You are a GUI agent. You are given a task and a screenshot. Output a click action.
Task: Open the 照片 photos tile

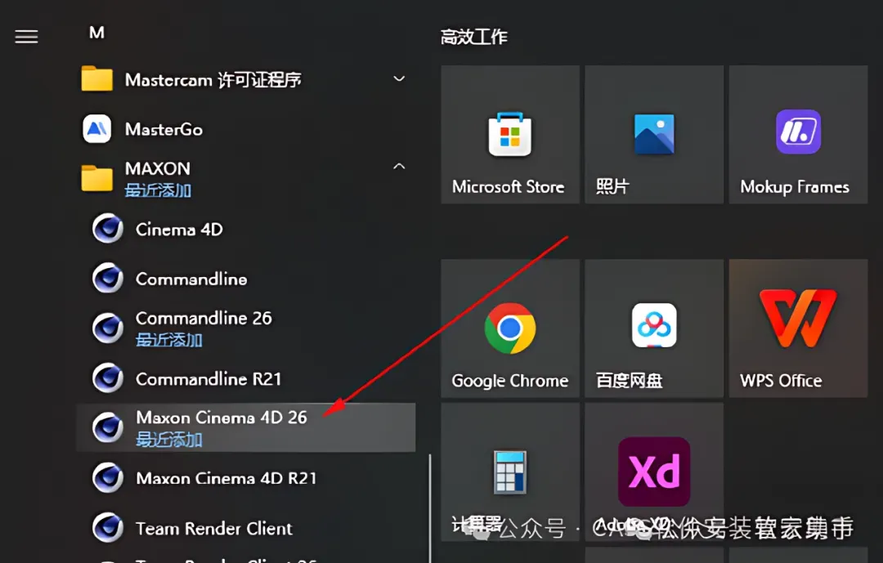tap(654, 135)
